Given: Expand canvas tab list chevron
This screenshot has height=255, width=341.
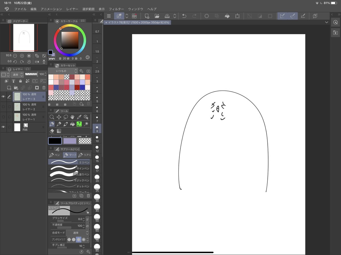Looking at the screenshot, I should pyautogui.click(x=326, y=22).
